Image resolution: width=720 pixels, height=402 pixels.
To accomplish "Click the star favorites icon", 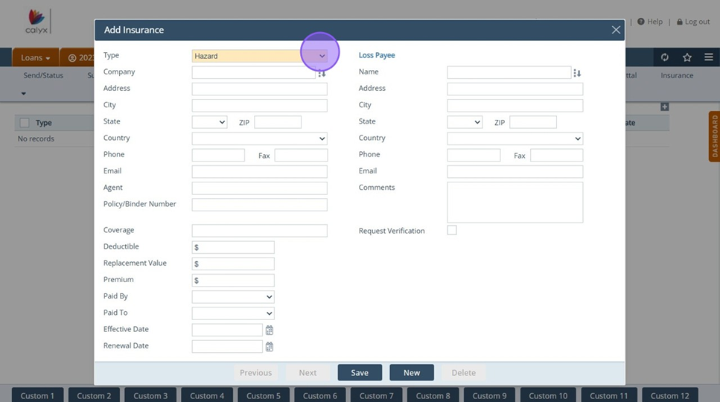I will (x=687, y=57).
